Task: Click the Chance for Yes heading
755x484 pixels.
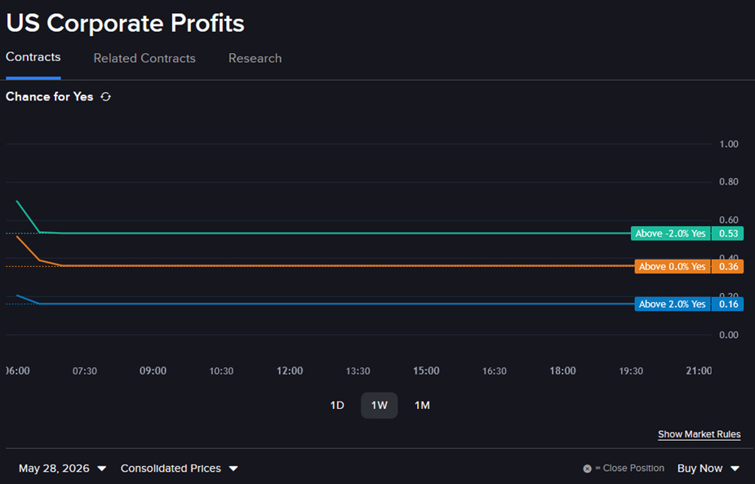Action: pos(50,97)
